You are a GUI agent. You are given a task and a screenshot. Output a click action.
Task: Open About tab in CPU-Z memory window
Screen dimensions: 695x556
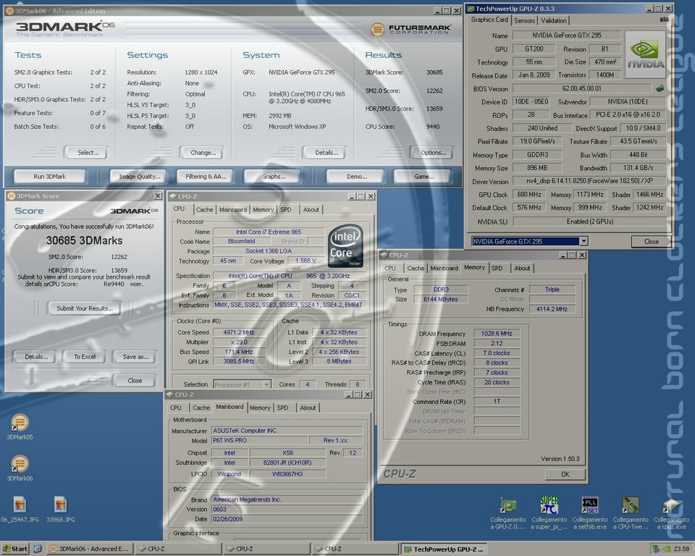[522, 269]
